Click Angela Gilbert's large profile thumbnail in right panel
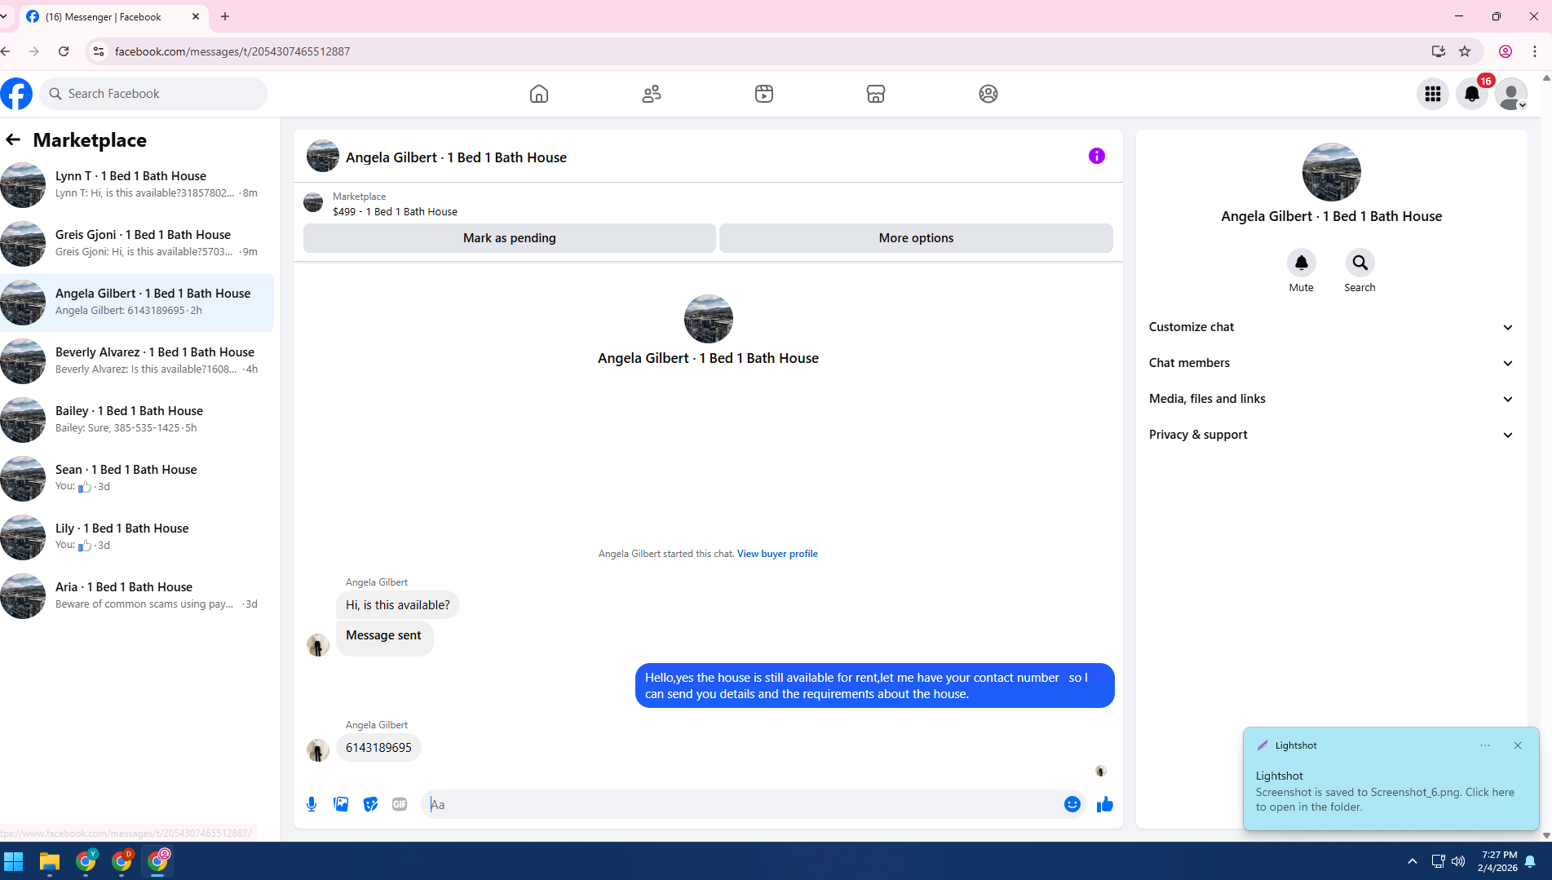This screenshot has width=1552, height=880. (x=1331, y=172)
